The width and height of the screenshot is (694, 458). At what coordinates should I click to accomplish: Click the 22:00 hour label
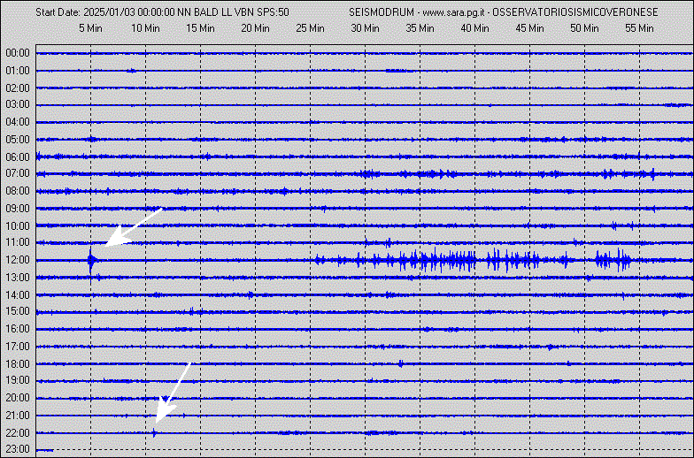[18, 433]
